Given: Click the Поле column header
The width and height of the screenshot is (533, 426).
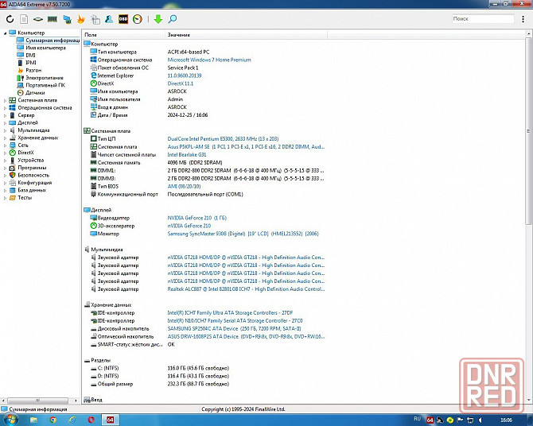Looking at the screenshot, I should click(123, 35).
